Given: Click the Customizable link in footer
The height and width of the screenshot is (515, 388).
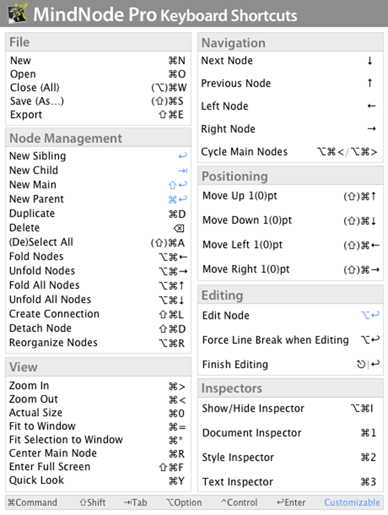Looking at the screenshot, I should click(x=352, y=503).
